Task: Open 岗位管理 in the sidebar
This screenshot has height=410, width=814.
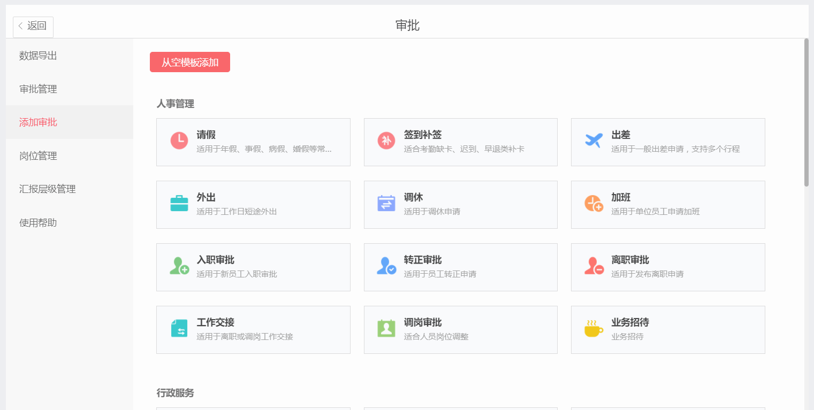Action: tap(70, 156)
